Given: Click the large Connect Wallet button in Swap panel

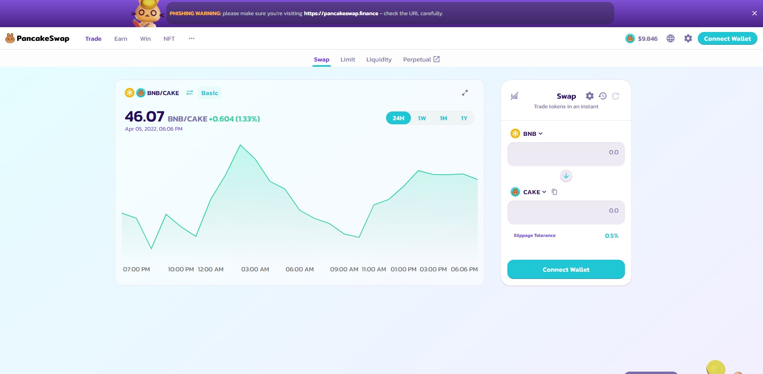Looking at the screenshot, I should tap(566, 269).
